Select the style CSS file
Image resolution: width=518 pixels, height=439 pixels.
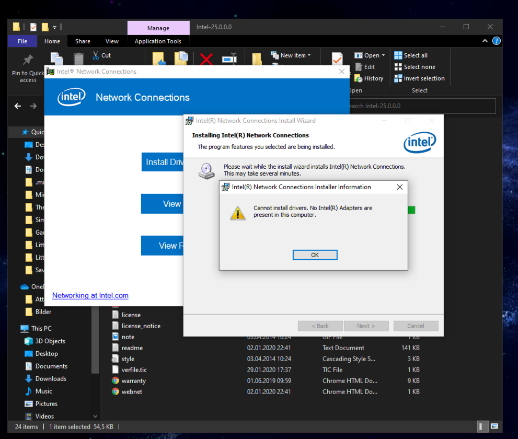pos(128,359)
